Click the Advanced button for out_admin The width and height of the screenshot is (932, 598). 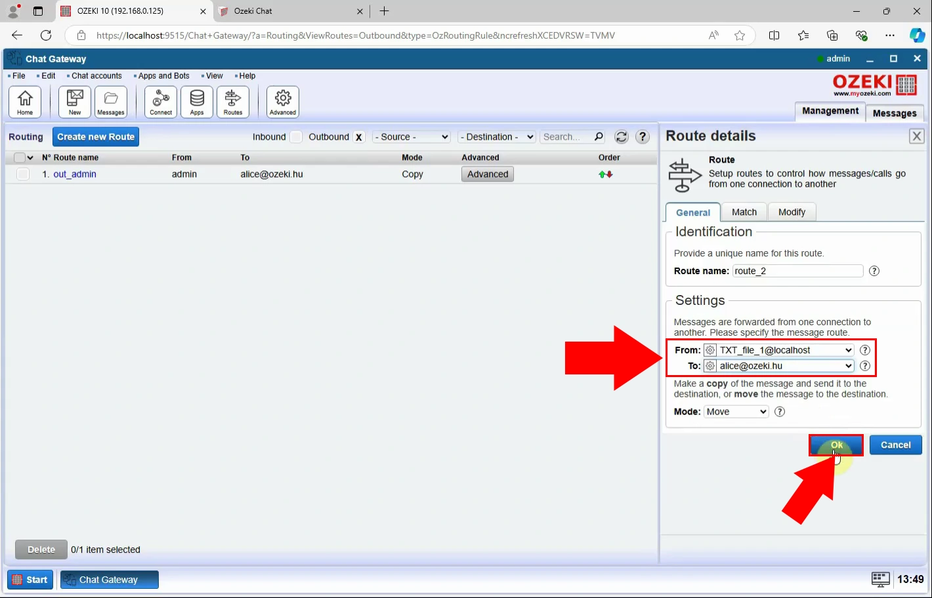point(488,174)
